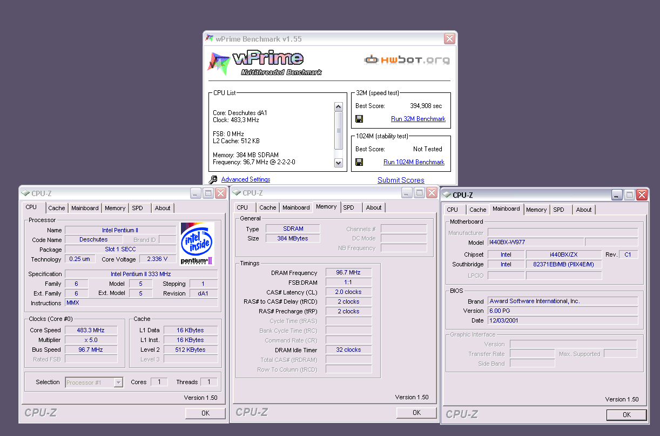
Task: Click the Core Voltage value 2.336 V
Action: tap(158, 259)
